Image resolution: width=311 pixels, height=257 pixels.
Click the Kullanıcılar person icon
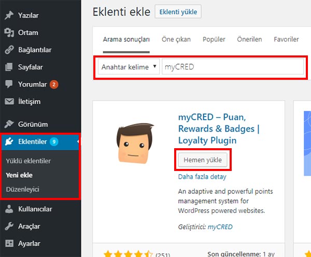click(x=9, y=209)
